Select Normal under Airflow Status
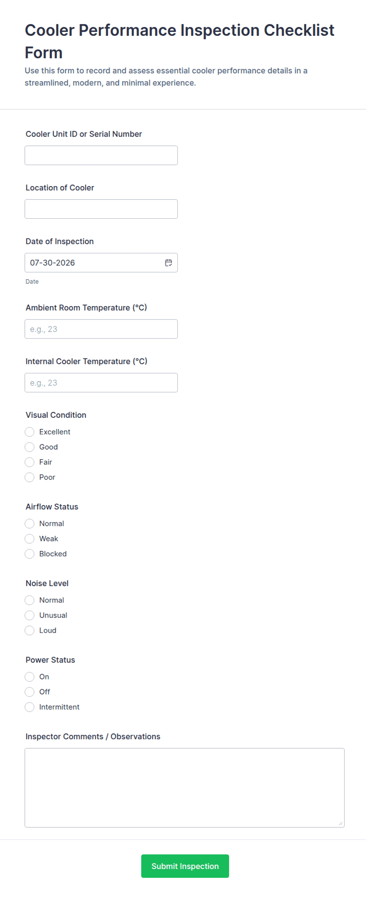The height and width of the screenshot is (897, 366). (x=30, y=524)
